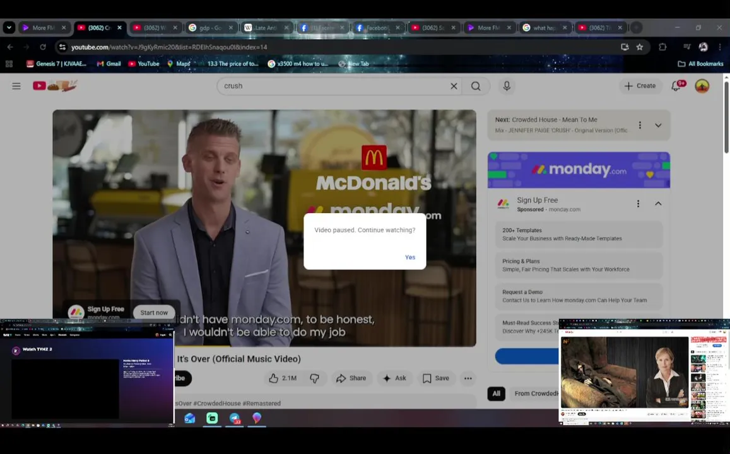The image size is (730, 454).
Task: Open the Pricing & Plans ad link
Action: 579,265
